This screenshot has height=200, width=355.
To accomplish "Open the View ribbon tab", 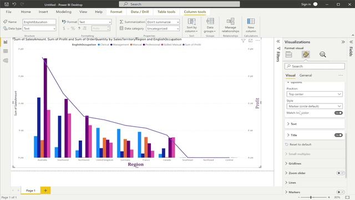I will pos(83,12).
